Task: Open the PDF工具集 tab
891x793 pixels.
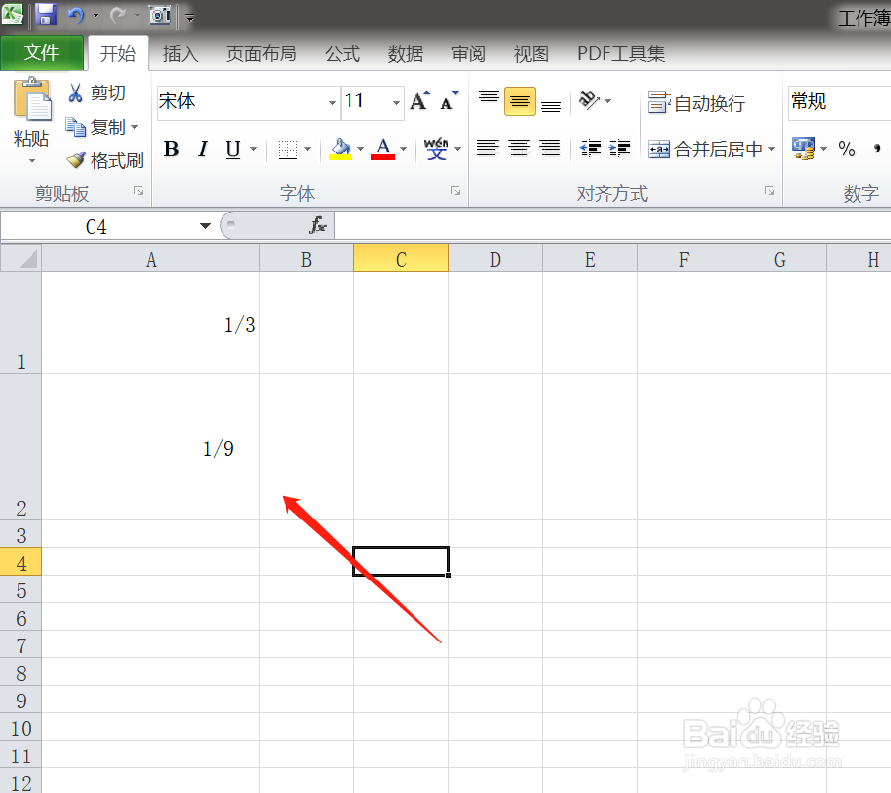Action: click(620, 54)
